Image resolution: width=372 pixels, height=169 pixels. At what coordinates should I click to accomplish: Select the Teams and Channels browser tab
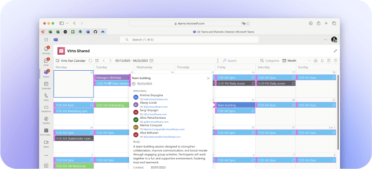(x=224, y=32)
